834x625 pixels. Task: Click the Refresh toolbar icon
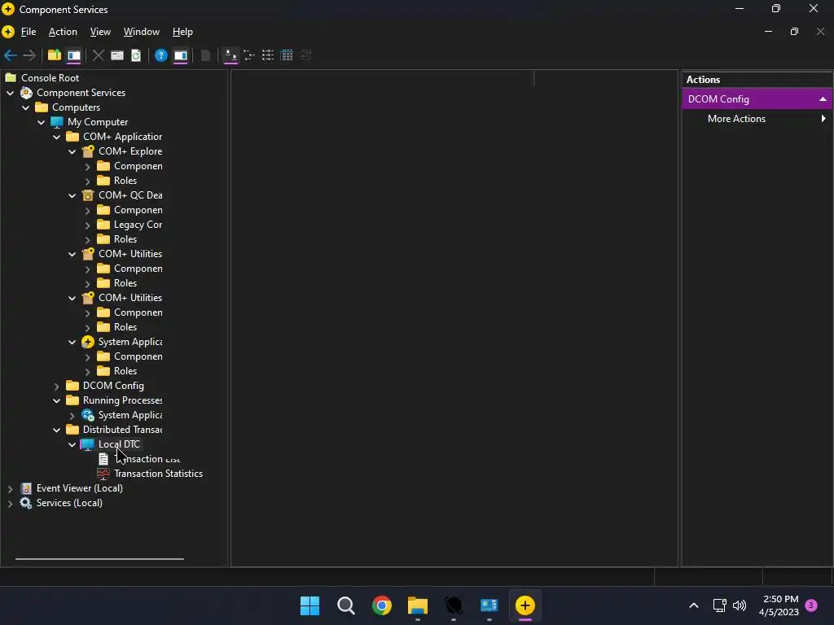136,55
